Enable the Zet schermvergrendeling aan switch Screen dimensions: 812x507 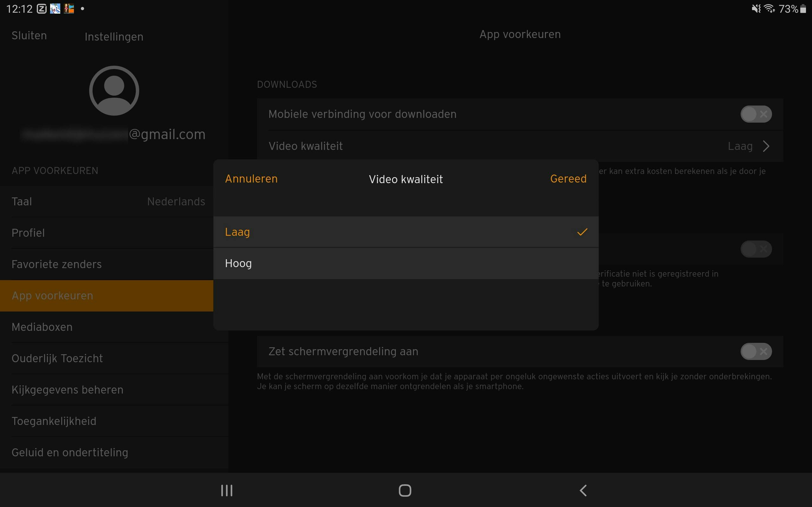coord(756,351)
